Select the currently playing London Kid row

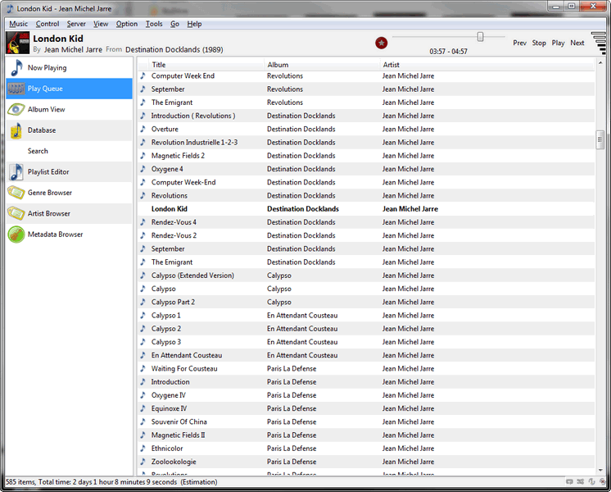pos(366,209)
